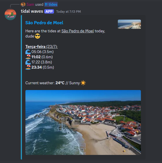Click Sam's small profile avatar
Image resolution: width=162 pixels, height=163 pixels.
[x=23, y=4]
